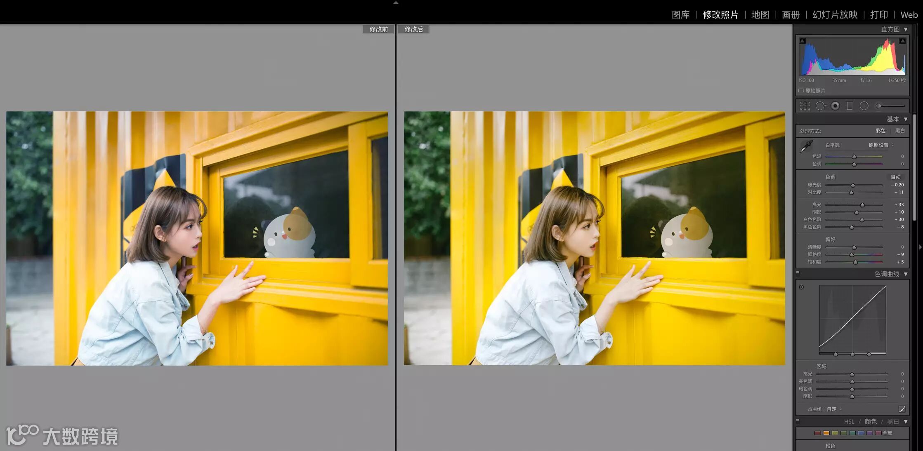923x451 pixels.
Task: Select the Spot Removal tool
Action: 820,106
